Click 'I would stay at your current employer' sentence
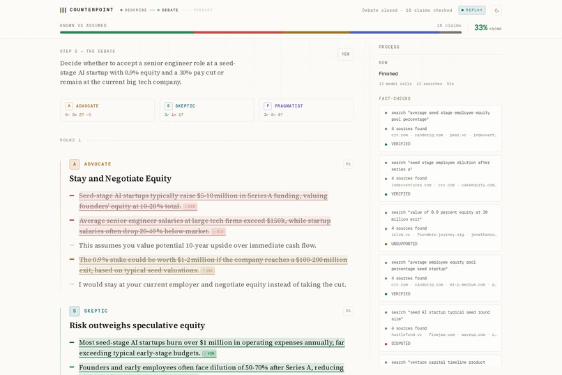The width and height of the screenshot is (562, 375). [x=212, y=285]
